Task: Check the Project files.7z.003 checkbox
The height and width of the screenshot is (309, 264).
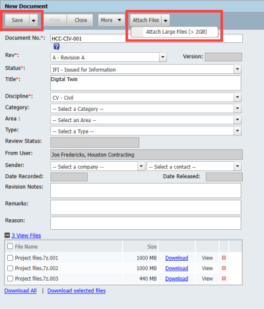Action: tap(10, 279)
